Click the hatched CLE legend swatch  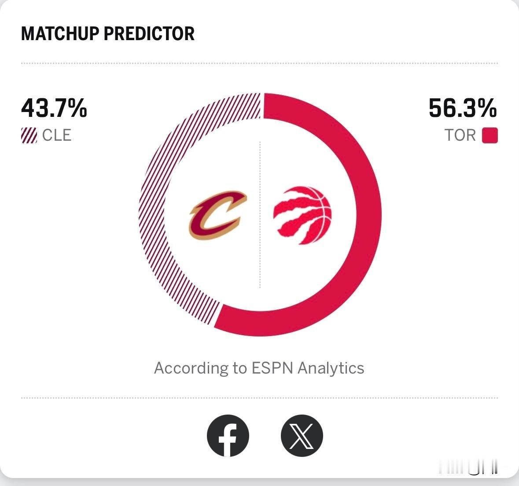coord(29,135)
